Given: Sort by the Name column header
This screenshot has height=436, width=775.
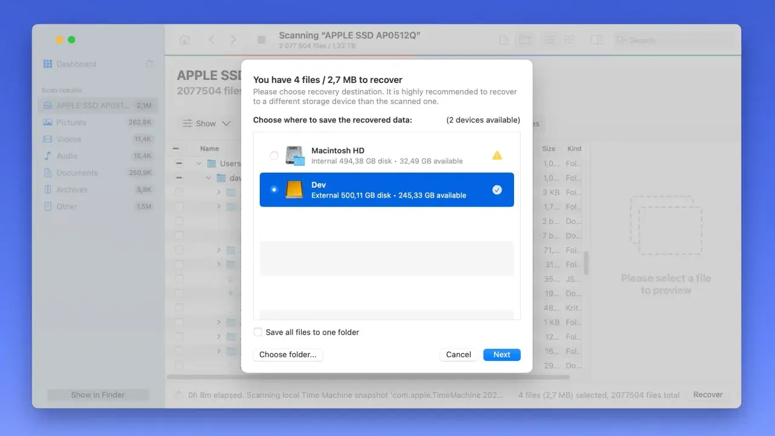Looking at the screenshot, I should pyautogui.click(x=209, y=148).
